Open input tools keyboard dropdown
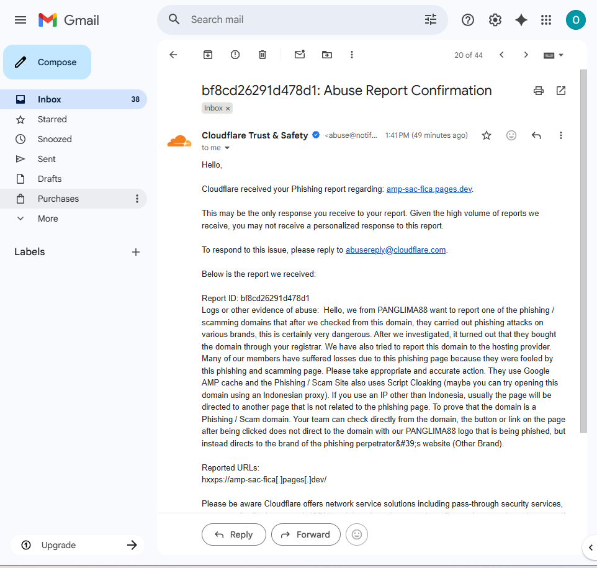The width and height of the screenshot is (597, 568). click(553, 55)
